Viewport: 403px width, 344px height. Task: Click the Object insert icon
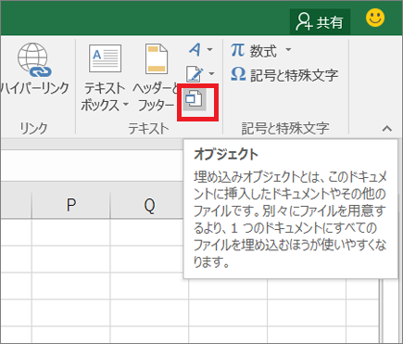[195, 99]
